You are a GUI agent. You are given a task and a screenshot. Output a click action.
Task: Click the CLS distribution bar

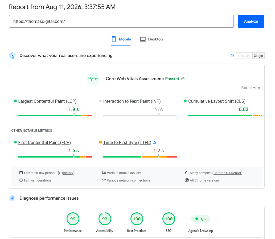click(x=225, y=116)
